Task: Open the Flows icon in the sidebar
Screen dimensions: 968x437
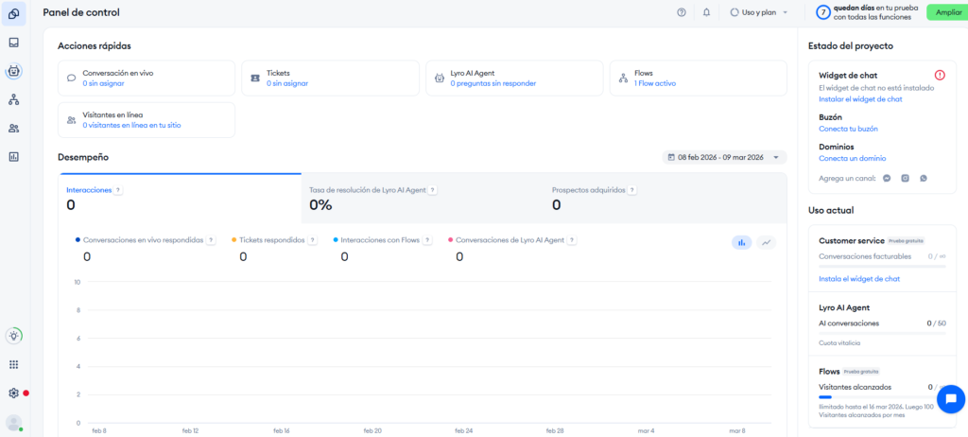Action: 13,99
